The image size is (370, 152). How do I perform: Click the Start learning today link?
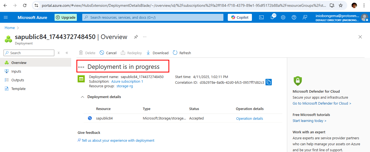[309, 121]
